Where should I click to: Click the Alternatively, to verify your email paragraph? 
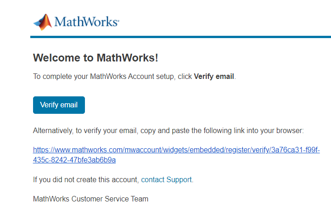pos(168,131)
